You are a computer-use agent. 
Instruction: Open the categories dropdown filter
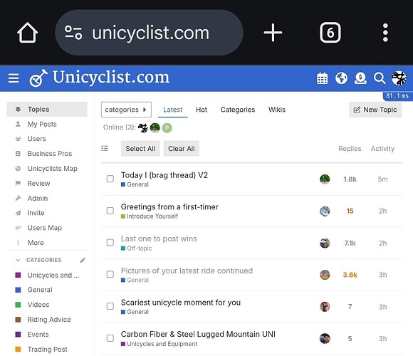tap(126, 110)
